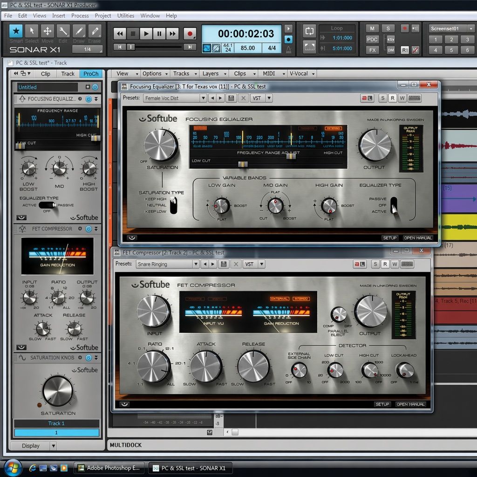Go to previous preset in FET Compressor window
Image resolution: width=477 pixels, height=477 pixels.
click(205, 264)
